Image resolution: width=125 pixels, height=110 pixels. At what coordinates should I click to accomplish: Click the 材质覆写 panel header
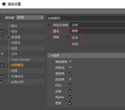(x=86, y=18)
